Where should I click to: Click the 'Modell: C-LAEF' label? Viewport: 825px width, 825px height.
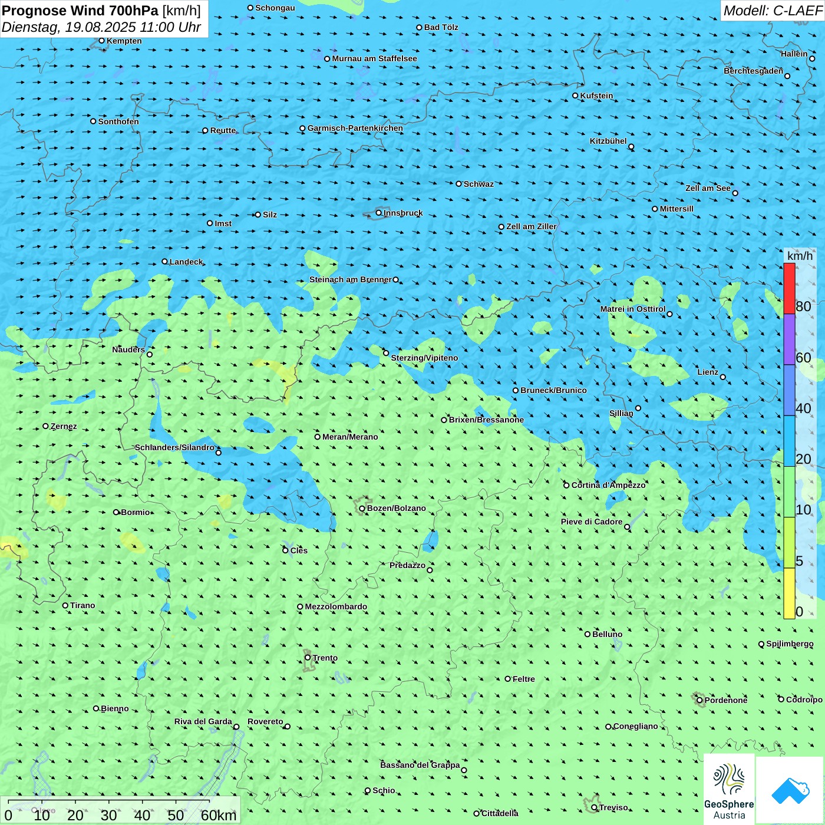click(773, 11)
